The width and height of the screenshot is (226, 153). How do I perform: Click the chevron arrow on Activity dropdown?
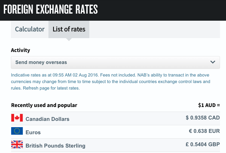pyautogui.click(x=213, y=62)
